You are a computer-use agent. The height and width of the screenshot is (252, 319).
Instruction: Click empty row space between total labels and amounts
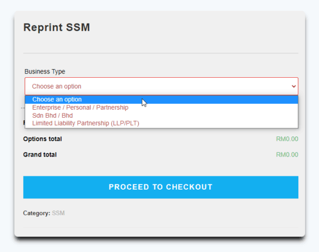pyautogui.click(x=165, y=147)
